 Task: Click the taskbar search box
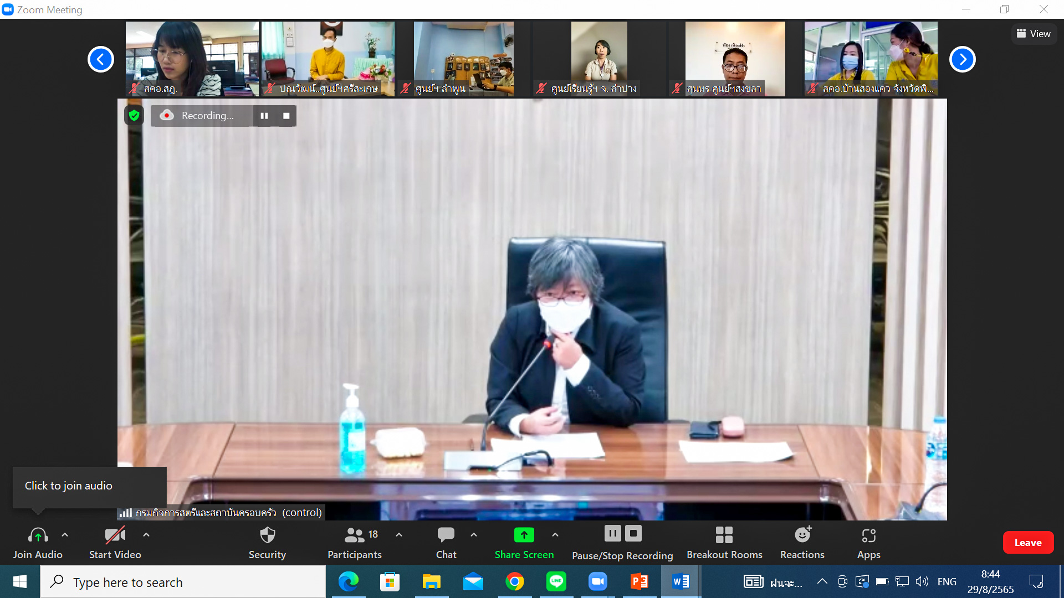click(183, 582)
